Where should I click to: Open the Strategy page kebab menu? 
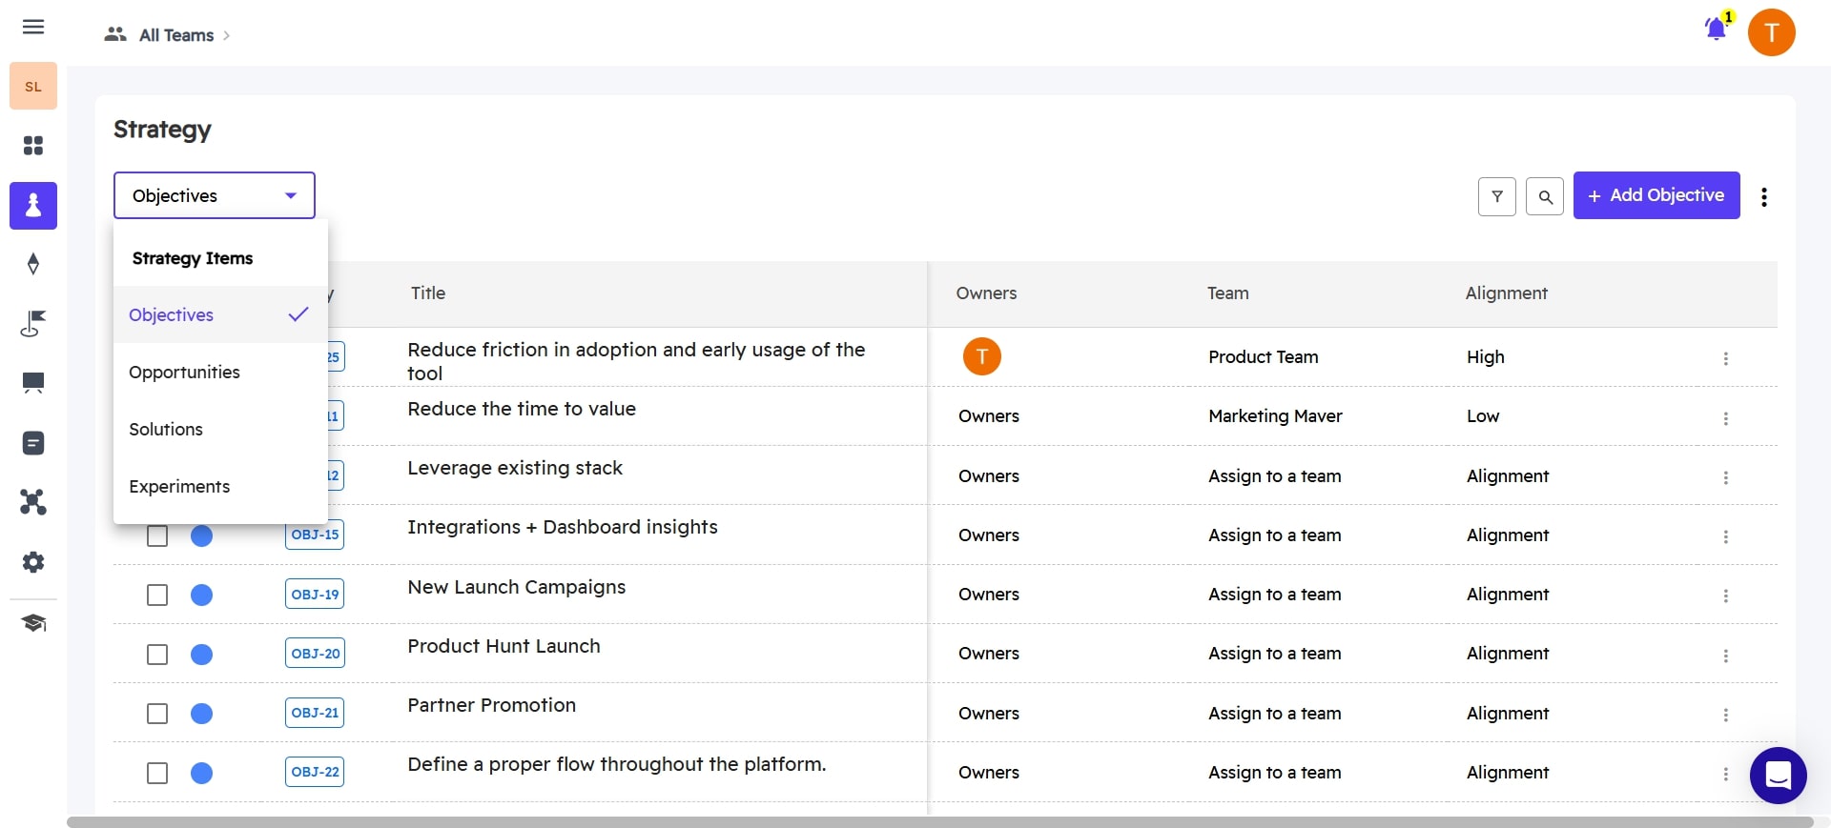(1764, 196)
